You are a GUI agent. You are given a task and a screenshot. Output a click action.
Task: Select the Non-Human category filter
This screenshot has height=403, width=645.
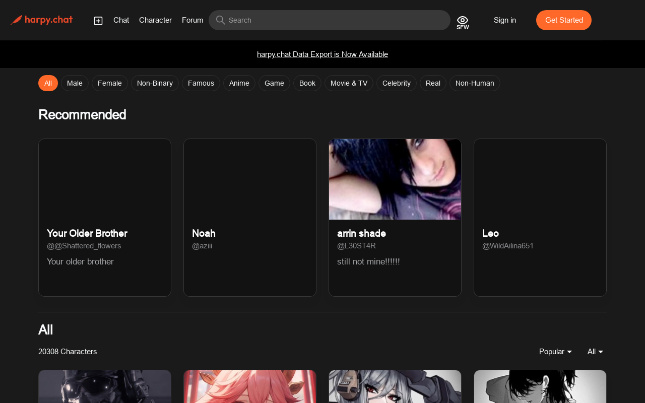(475, 83)
